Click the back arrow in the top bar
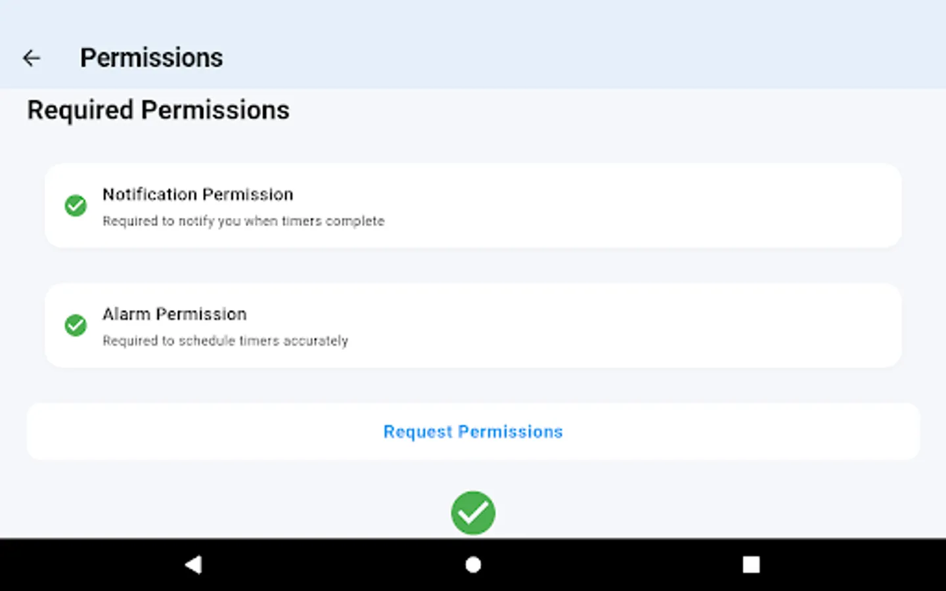 [x=32, y=58]
